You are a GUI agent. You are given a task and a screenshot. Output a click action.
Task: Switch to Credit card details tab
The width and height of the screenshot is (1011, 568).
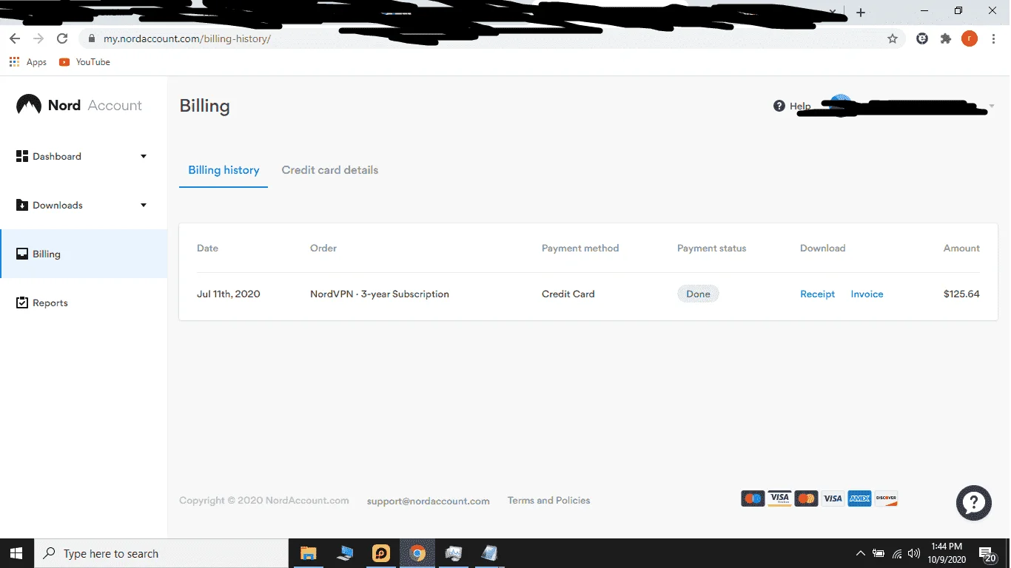(x=330, y=170)
